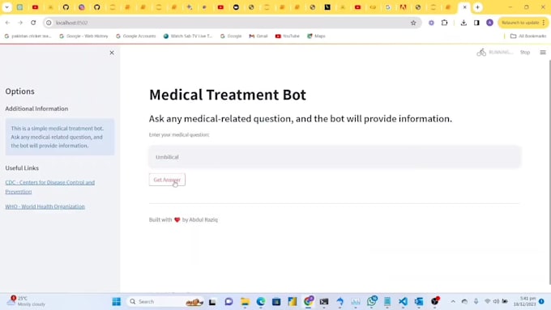Image resolution: width=551 pixels, height=310 pixels.
Task: Open Google Accounts bookmark
Action: coord(135,36)
